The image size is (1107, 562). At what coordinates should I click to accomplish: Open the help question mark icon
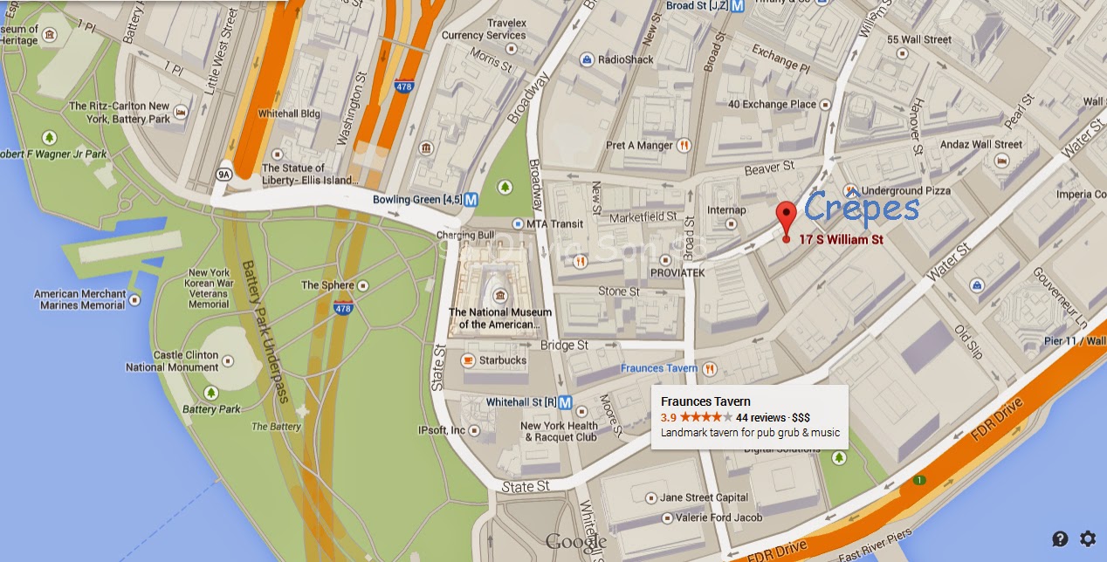pos(1060,538)
